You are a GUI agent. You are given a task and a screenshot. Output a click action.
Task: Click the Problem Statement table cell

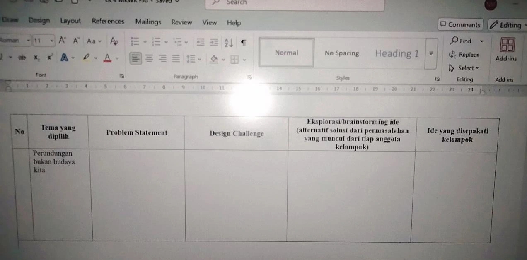point(136,133)
